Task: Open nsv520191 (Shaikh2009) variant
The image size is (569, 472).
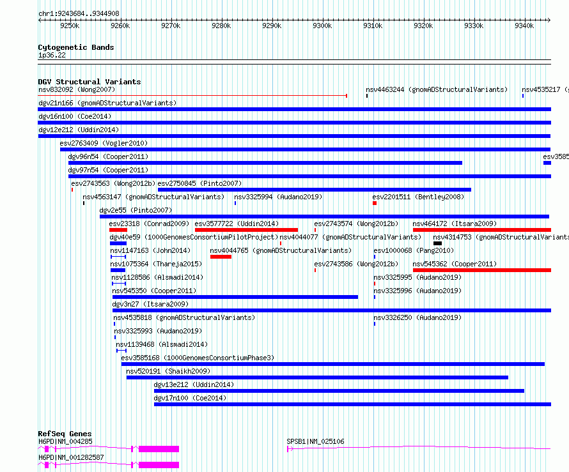Action: click(x=168, y=371)
